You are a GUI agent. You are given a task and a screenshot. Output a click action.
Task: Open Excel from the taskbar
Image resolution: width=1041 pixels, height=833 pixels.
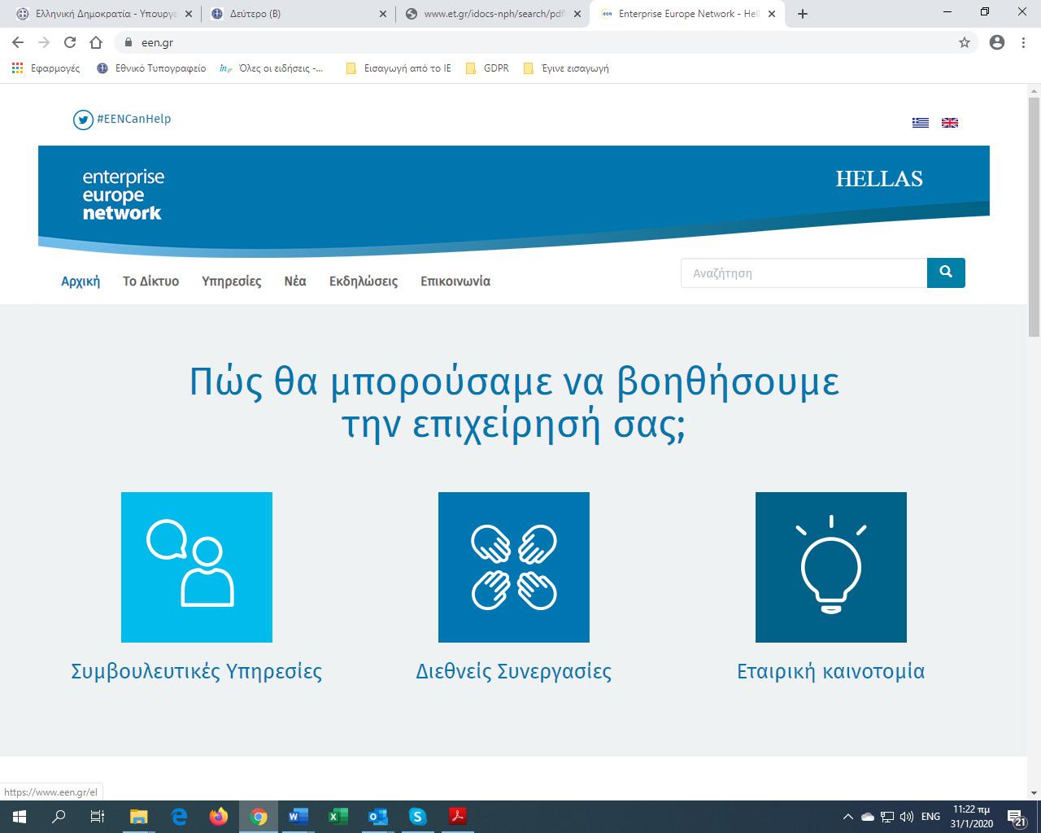(x=338, y=817)
